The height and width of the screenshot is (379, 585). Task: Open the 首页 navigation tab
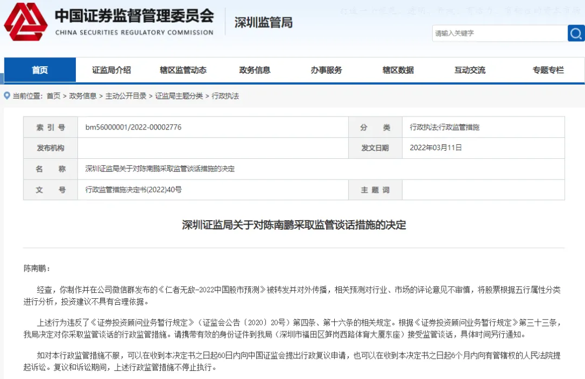pyautogui.click(x=40, y=70)
